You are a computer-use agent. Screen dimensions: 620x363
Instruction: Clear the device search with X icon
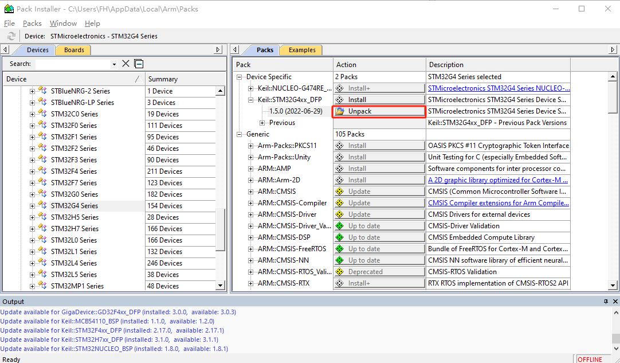(126, 64)
